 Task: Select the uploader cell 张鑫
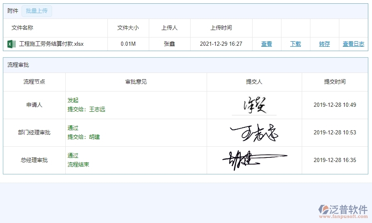click(169, 44)
